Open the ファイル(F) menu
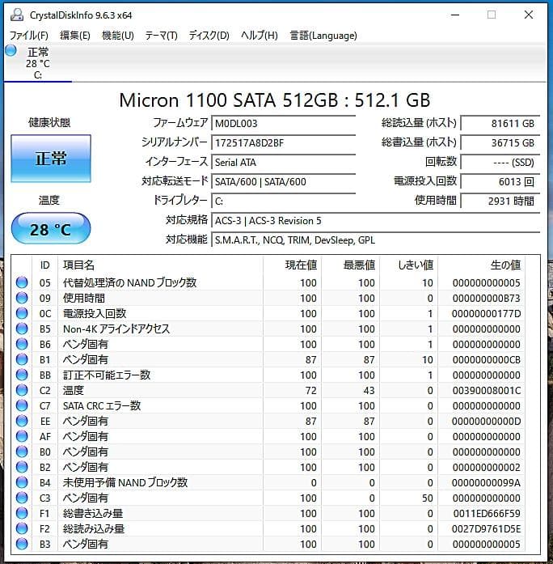 click(x=29, y=36)
